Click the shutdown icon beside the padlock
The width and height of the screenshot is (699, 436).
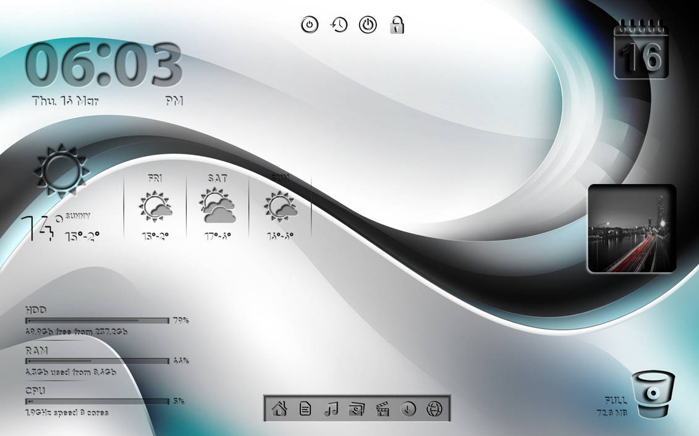pyautogui.click(x=366, y=25)
